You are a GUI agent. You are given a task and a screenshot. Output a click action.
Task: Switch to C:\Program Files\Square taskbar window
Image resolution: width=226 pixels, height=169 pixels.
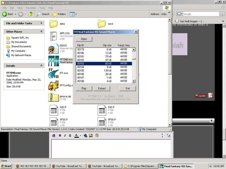coord(141,166)
